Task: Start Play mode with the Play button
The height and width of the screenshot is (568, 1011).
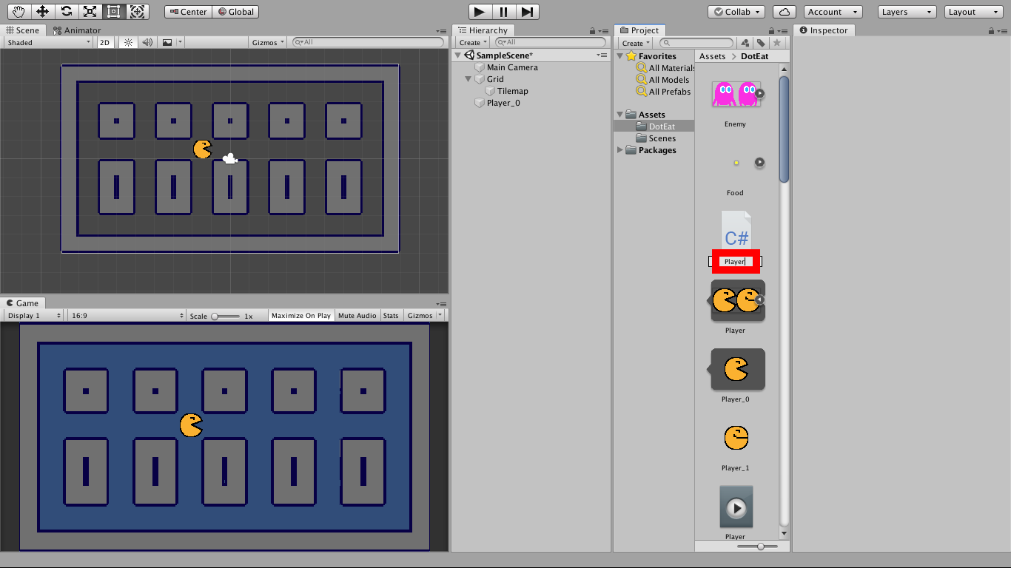Action: pyautogui.click(x=480, y=12)
